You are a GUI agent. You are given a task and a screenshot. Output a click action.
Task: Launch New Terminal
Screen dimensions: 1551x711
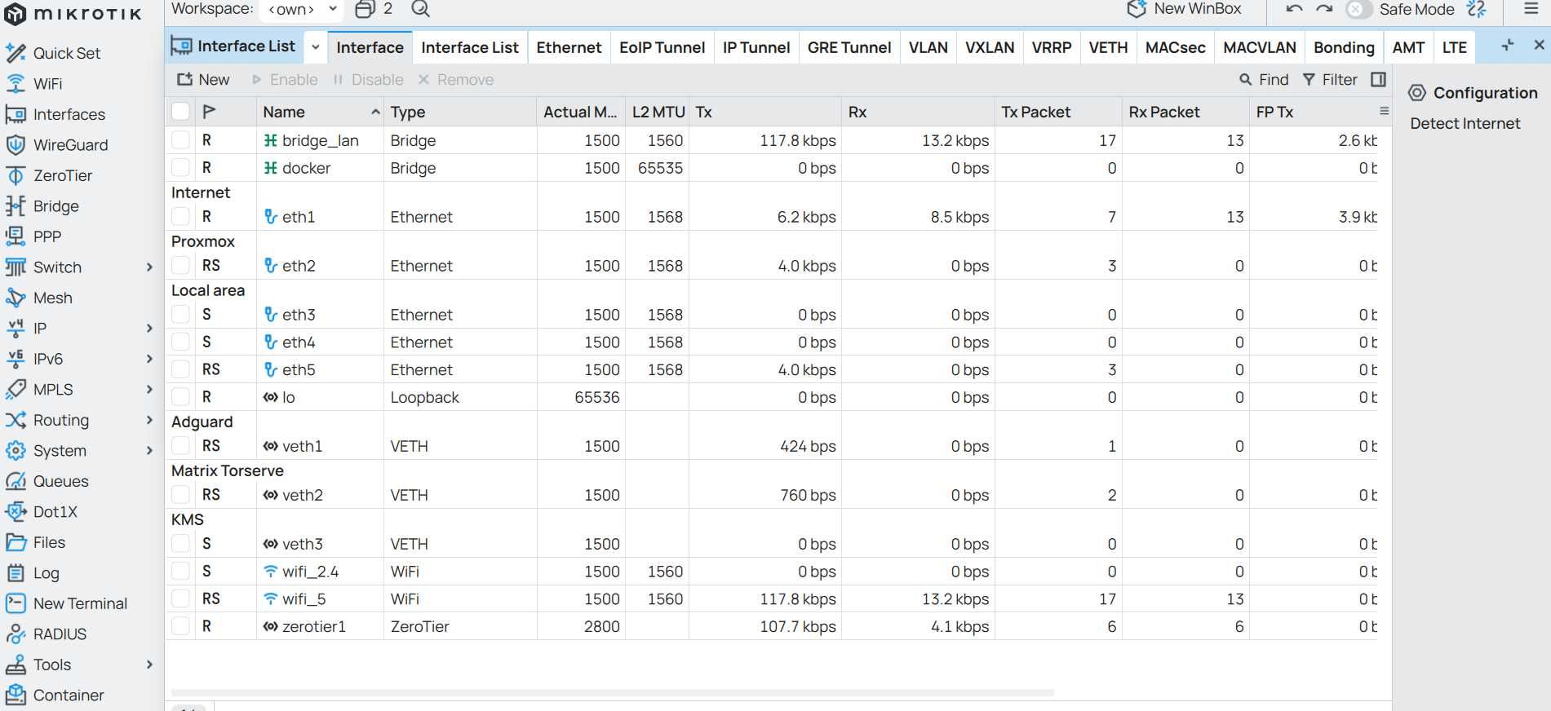(67, 603)
